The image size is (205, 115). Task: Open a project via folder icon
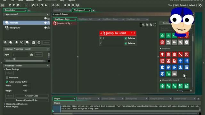point(14,5)
